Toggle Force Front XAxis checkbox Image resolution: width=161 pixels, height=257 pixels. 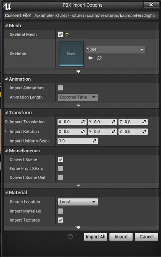[61, 169]
